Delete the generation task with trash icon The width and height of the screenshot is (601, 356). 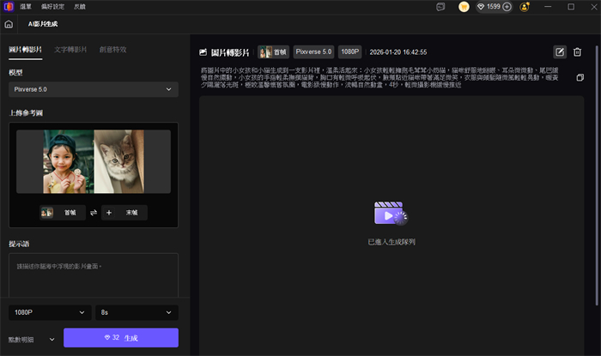[x=577, y=52]
